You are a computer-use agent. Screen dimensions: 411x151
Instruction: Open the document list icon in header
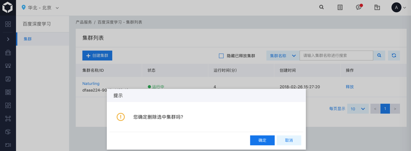click(x=340, y=7)
